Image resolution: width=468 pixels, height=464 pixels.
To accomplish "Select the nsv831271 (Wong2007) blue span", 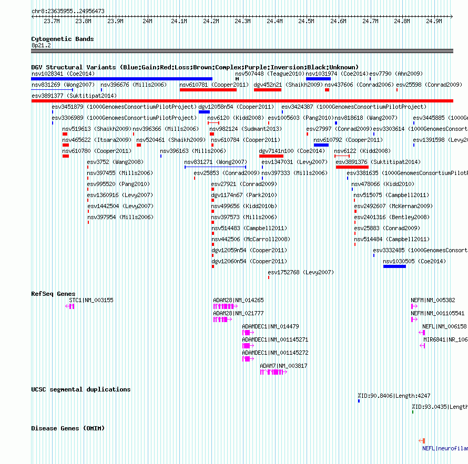I will 216,167.
